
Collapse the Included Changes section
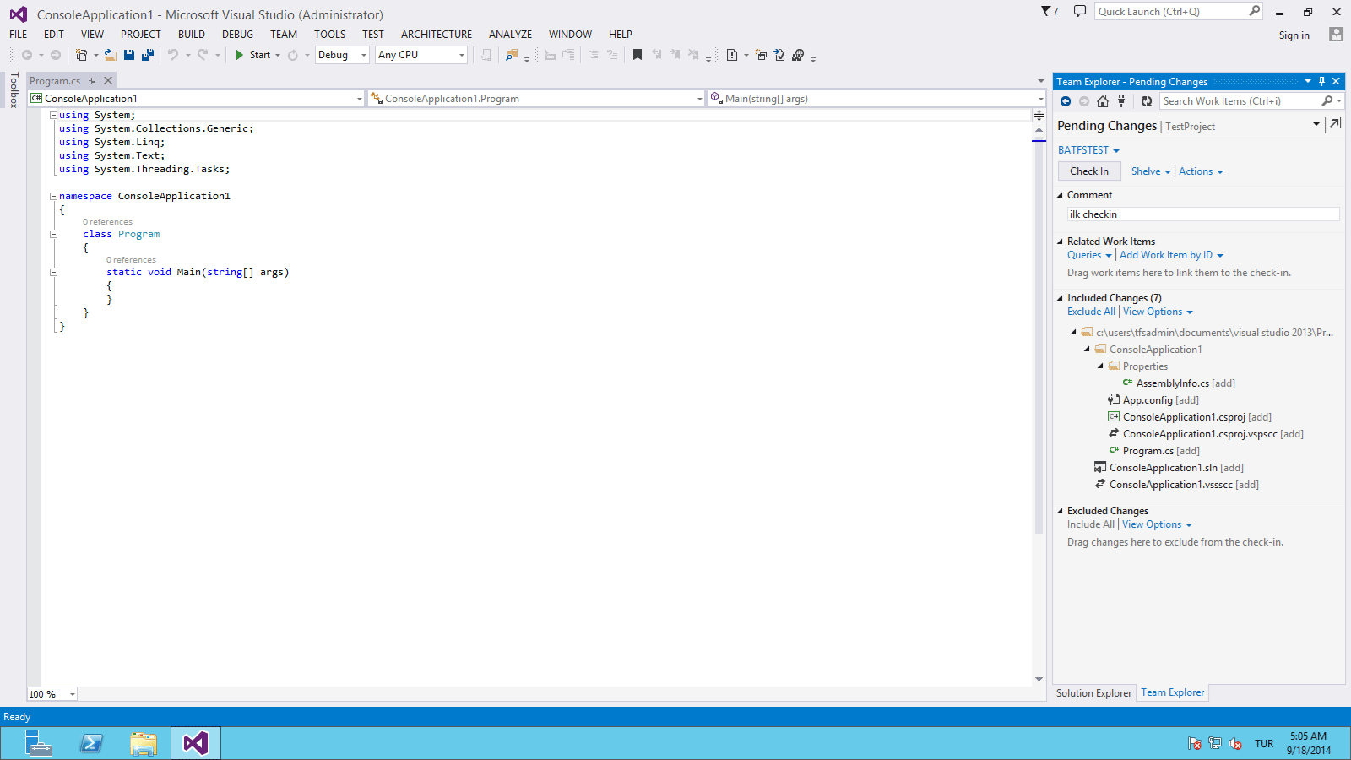click(1061, 298)
